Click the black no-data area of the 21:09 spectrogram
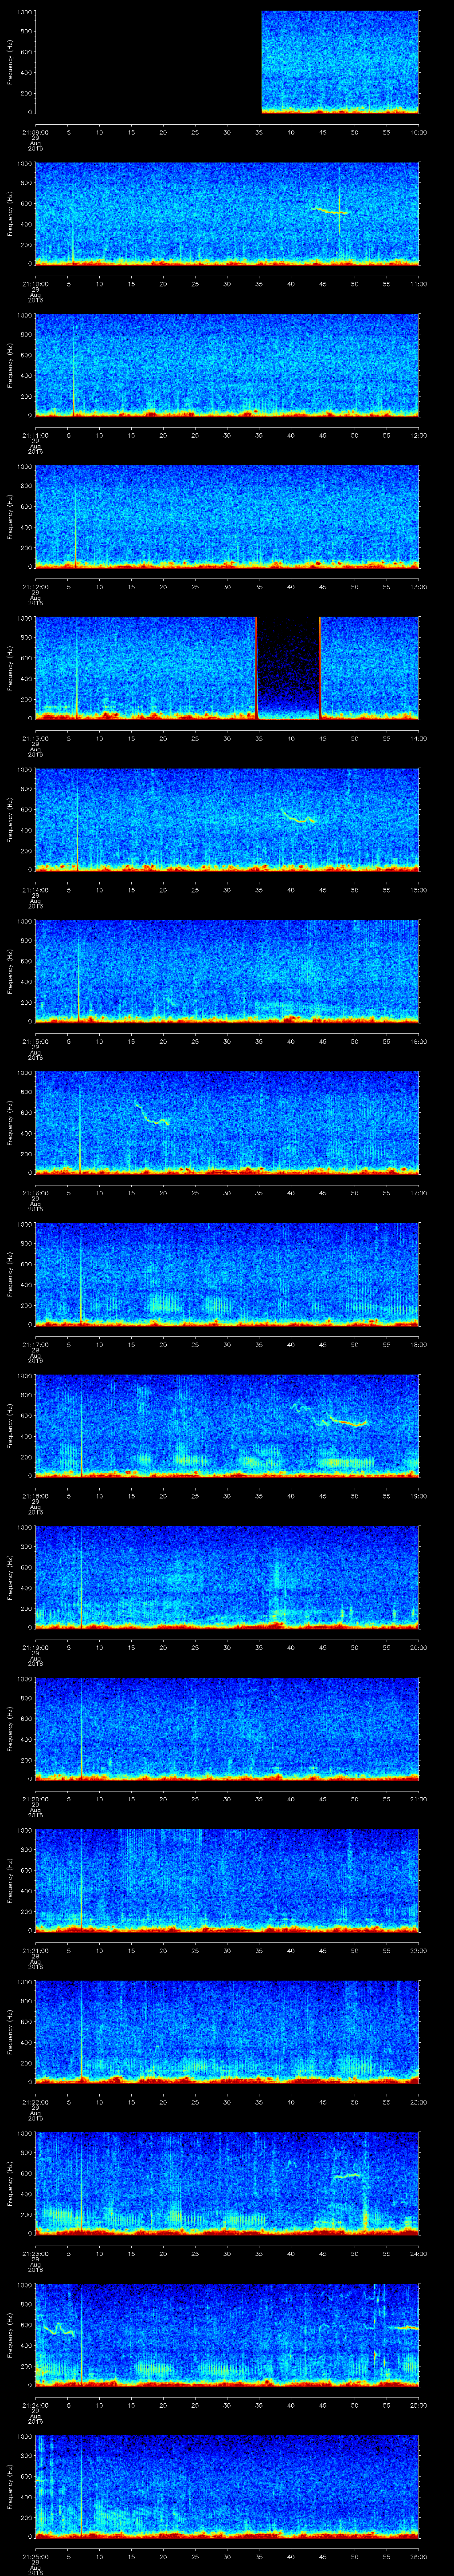 coord(148,62)
